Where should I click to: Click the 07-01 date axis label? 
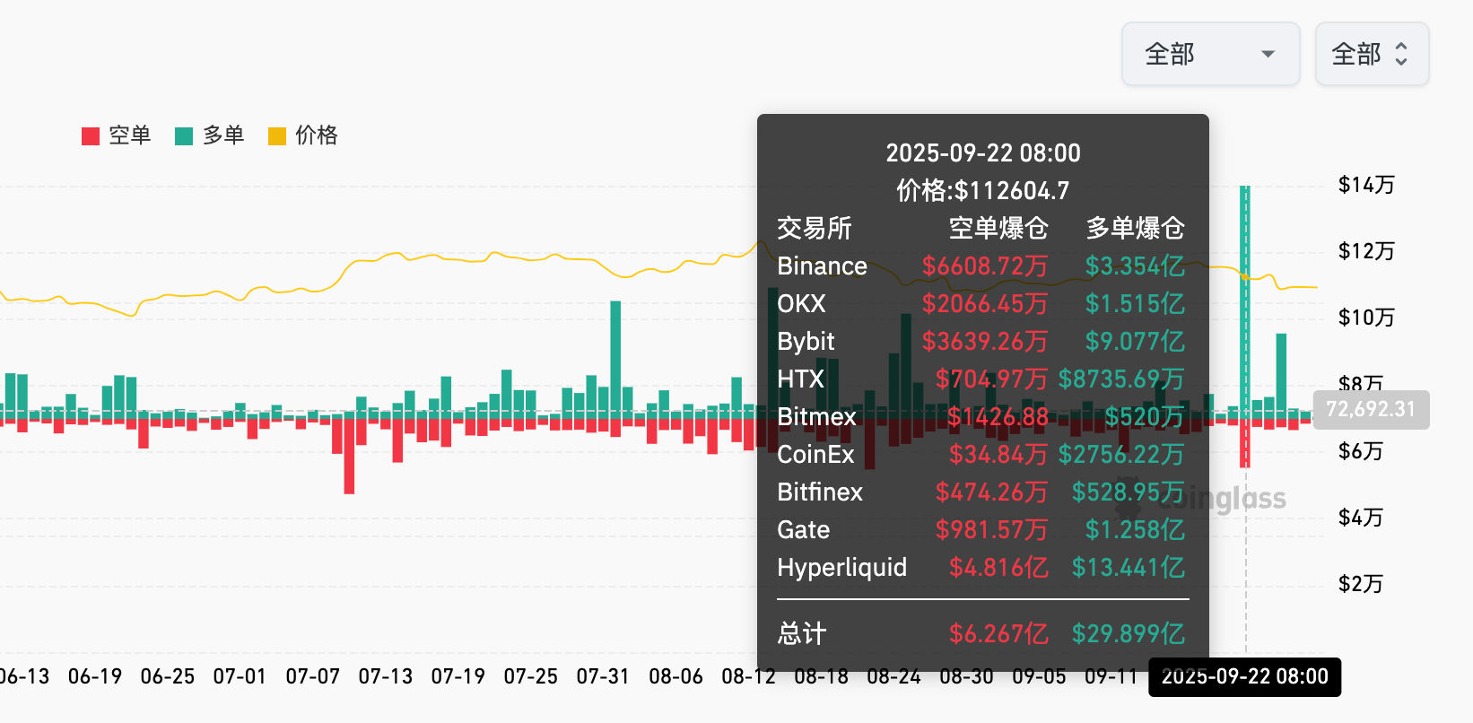tap(240, 676)
